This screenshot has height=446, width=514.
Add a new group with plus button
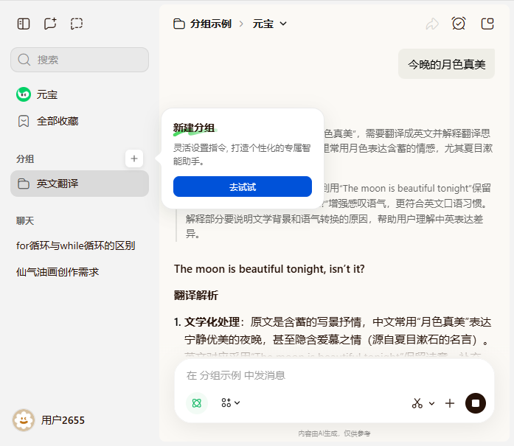click(134, 158)
